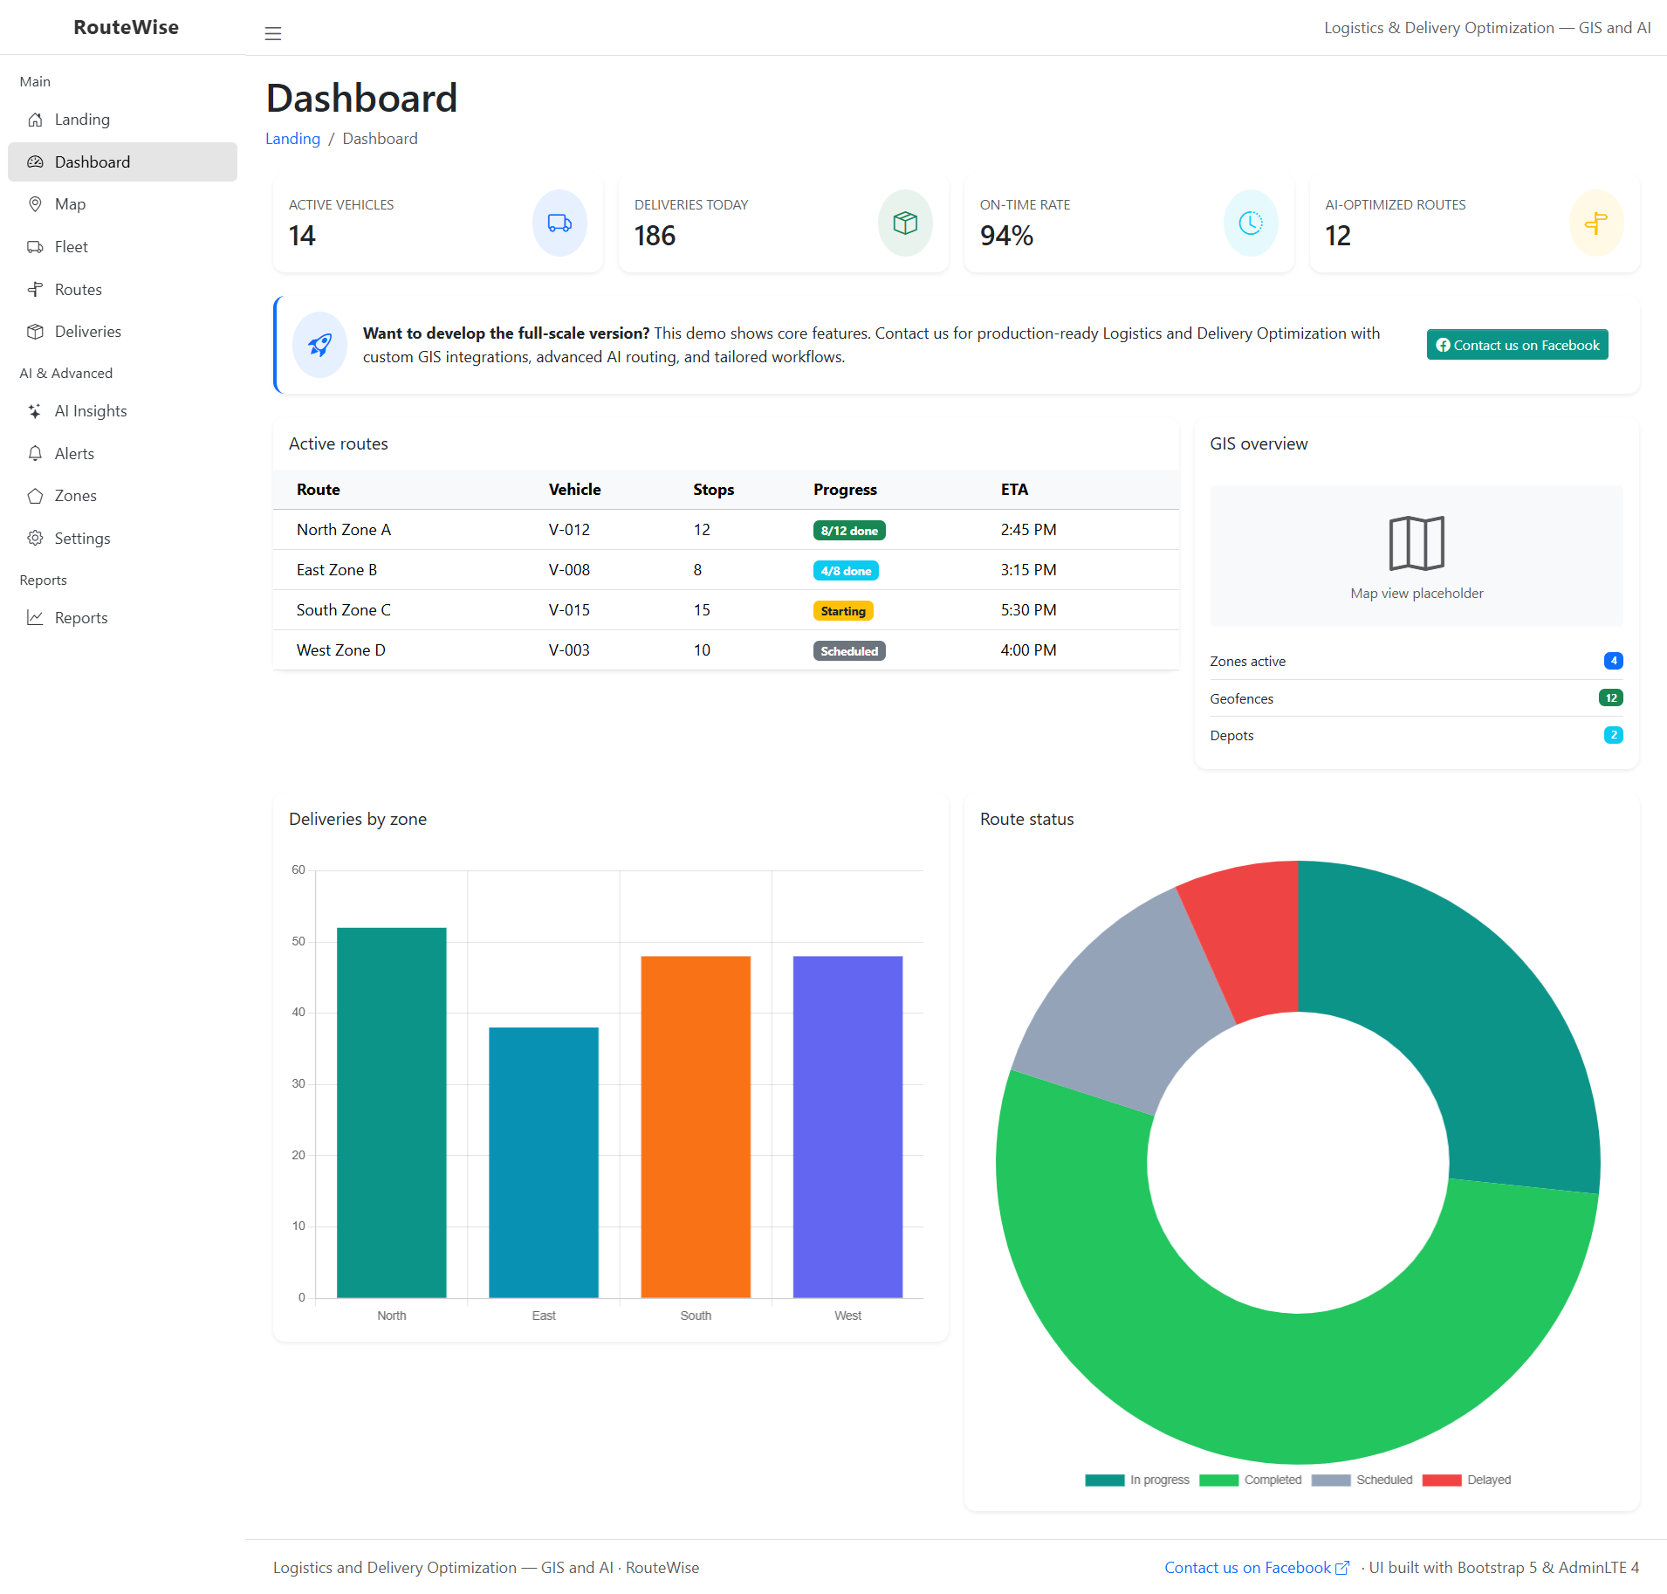Click the Deliveries box icon
Viewport: 1667px width, 1594px height.
[x=36, y=331]
